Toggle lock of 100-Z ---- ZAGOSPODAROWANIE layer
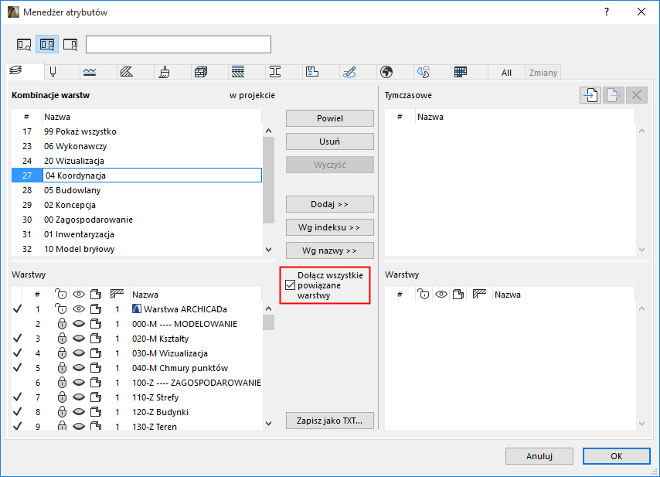 tap(62, 382)
